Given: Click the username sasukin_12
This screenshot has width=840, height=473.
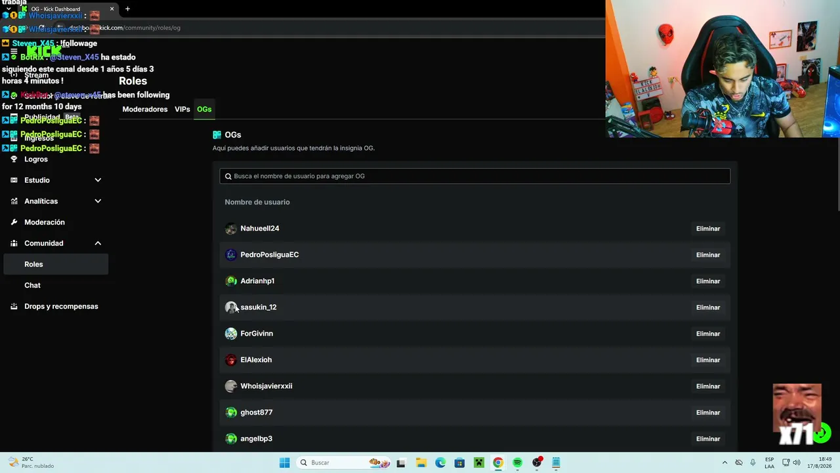Looking at the screenshot, I should click(259, 307).
